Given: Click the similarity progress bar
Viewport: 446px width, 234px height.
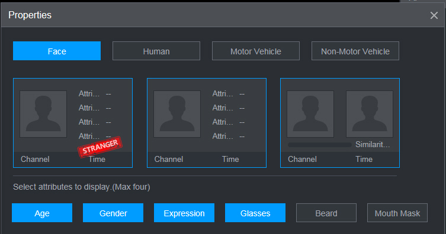Looking at the screenshot, I should [x=320, y=145].
